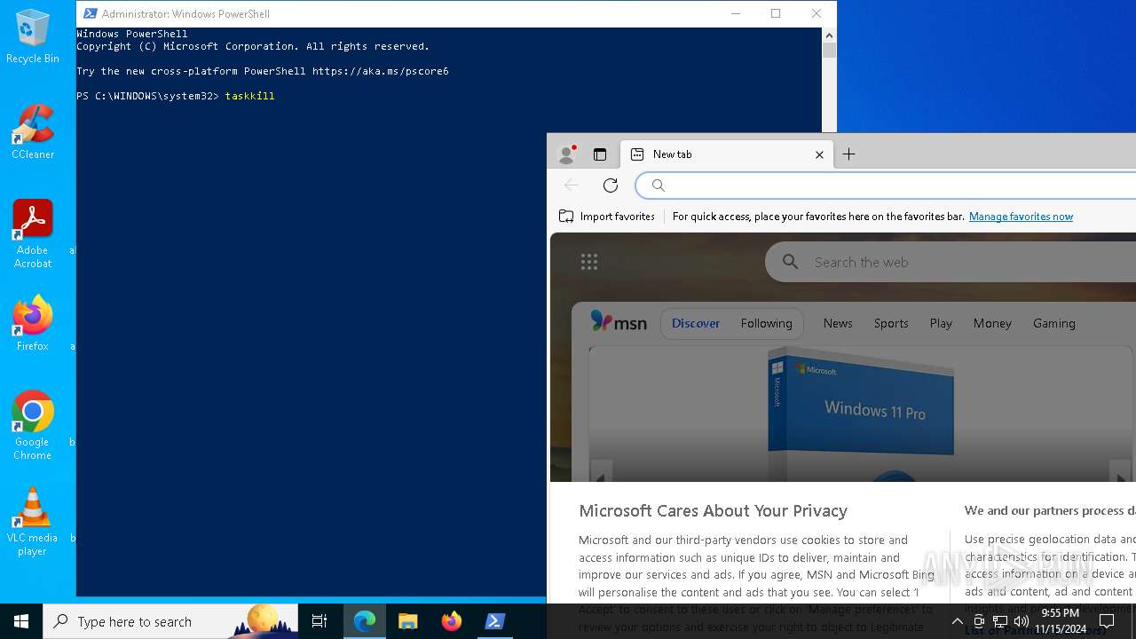1136x639 pixels.
Task: Open the Windows Start menu
Action: coord(21,621)
